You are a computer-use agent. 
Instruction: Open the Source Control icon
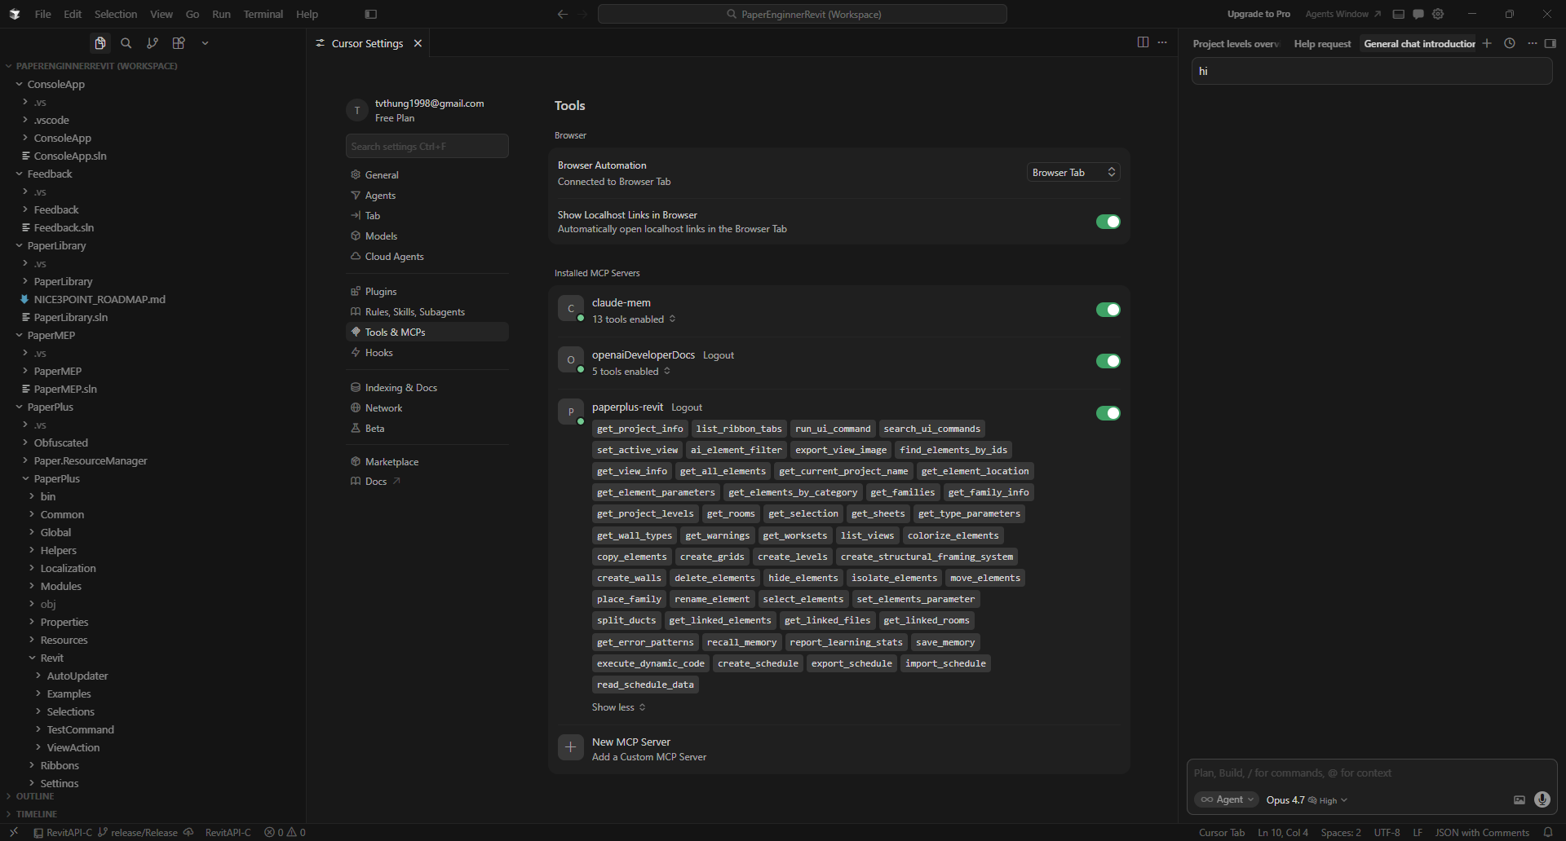coord(153,43)
